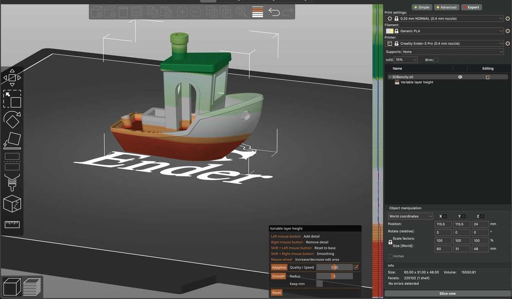512x299 pixels.
Task: Click the Redo arrow icon
Action: click(288, 12)
